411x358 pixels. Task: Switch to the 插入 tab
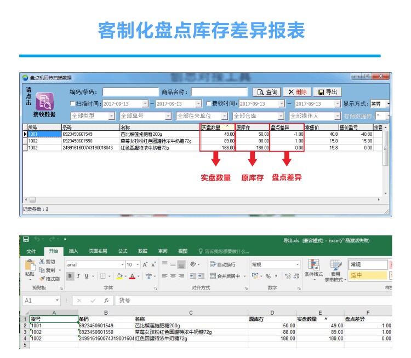tap(73, 251)
